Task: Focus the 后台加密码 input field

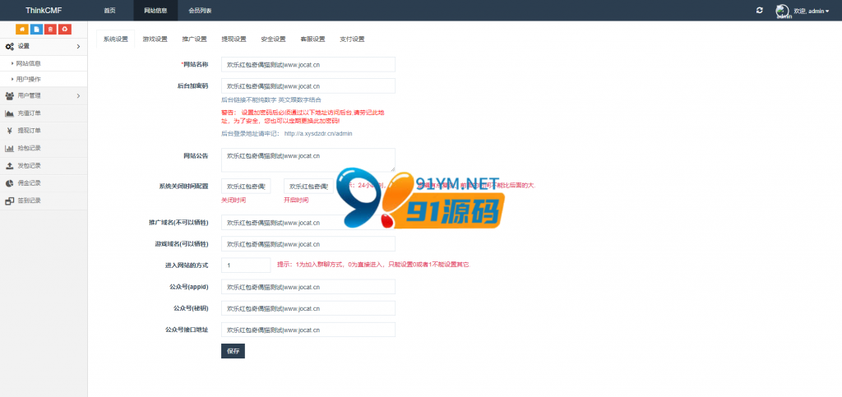Action: click(x=308, y=85)
